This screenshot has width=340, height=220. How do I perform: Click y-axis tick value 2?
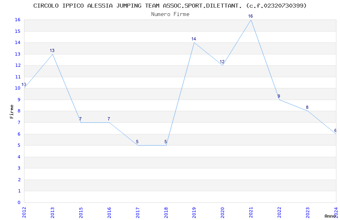coord(19,180)
